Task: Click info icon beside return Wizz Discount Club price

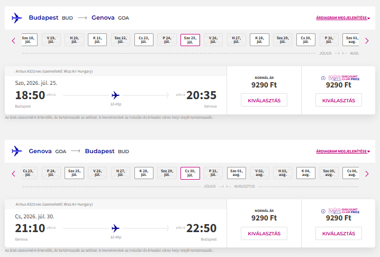Action: coord(323,211)
